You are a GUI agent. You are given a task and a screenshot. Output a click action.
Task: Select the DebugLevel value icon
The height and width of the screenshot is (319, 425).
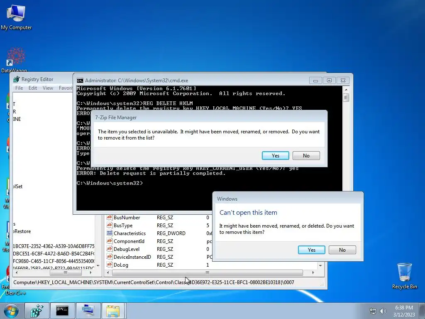[109, 249]
